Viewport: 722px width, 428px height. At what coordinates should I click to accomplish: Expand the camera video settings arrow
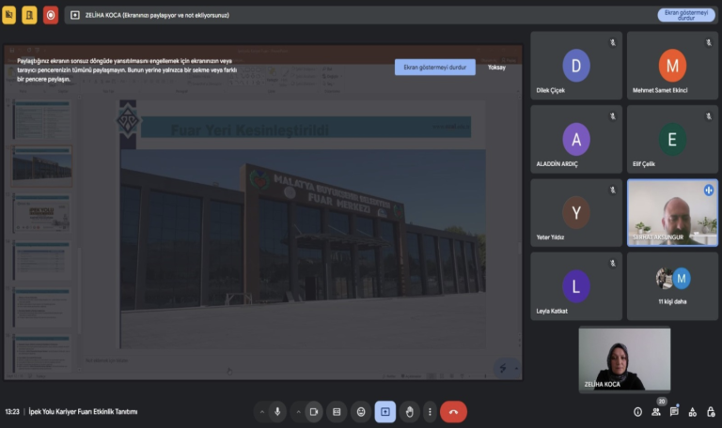click(299, 411)
